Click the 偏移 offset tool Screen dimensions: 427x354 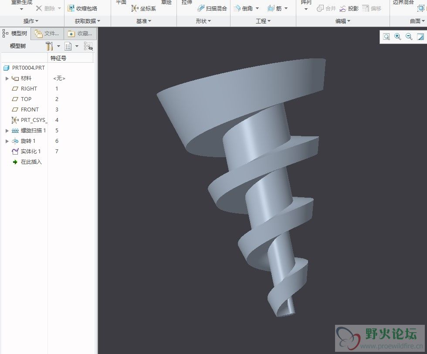pos(372,8)
